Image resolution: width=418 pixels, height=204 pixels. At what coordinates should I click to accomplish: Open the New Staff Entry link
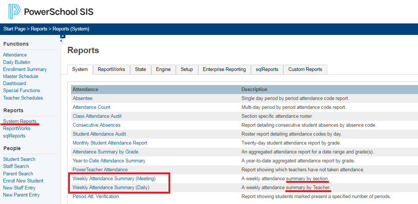coord(19,188)
